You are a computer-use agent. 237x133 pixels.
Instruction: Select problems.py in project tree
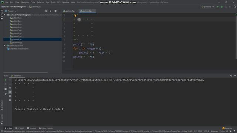(x=16, y=42)
